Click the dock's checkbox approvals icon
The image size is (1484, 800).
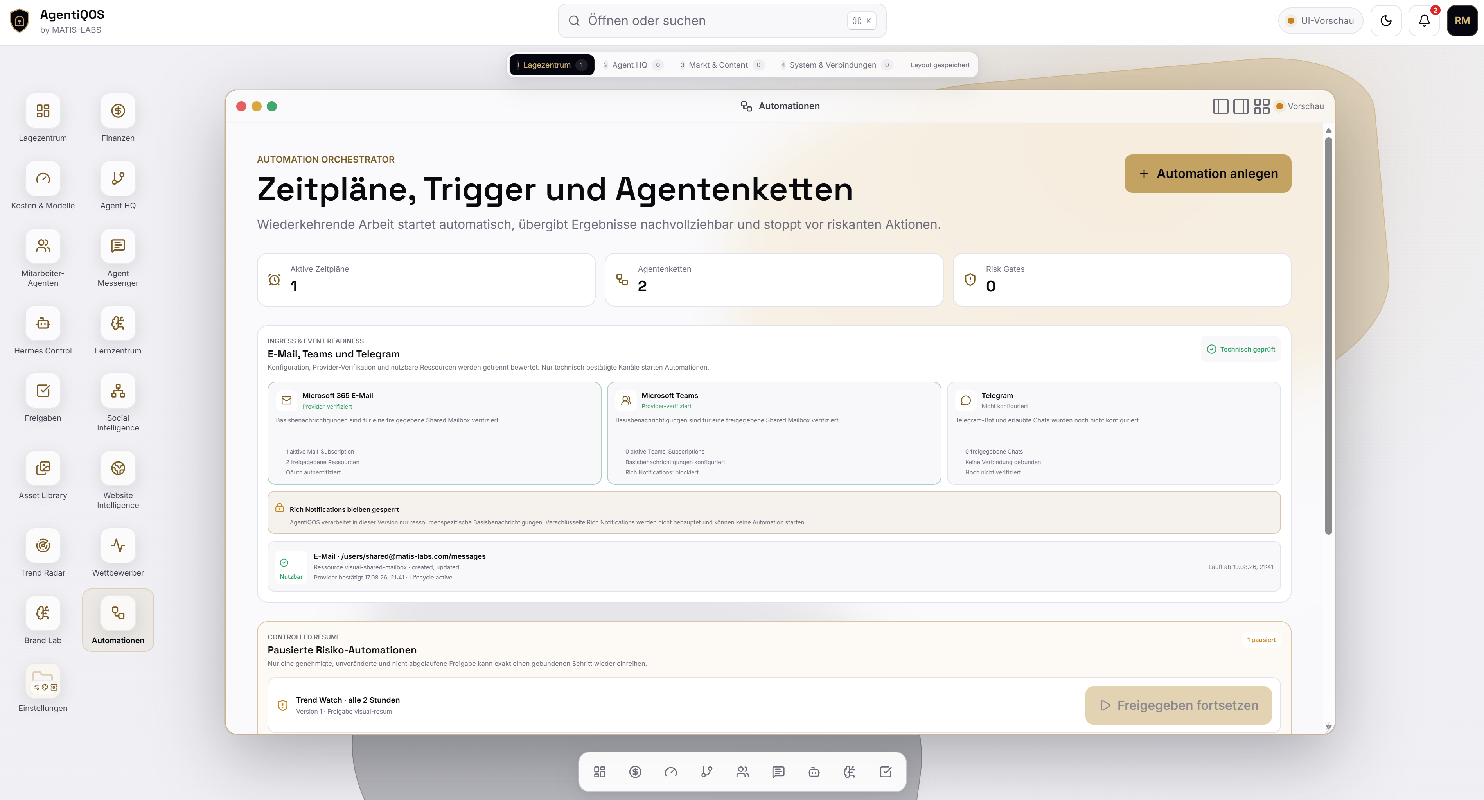[886, 772]
